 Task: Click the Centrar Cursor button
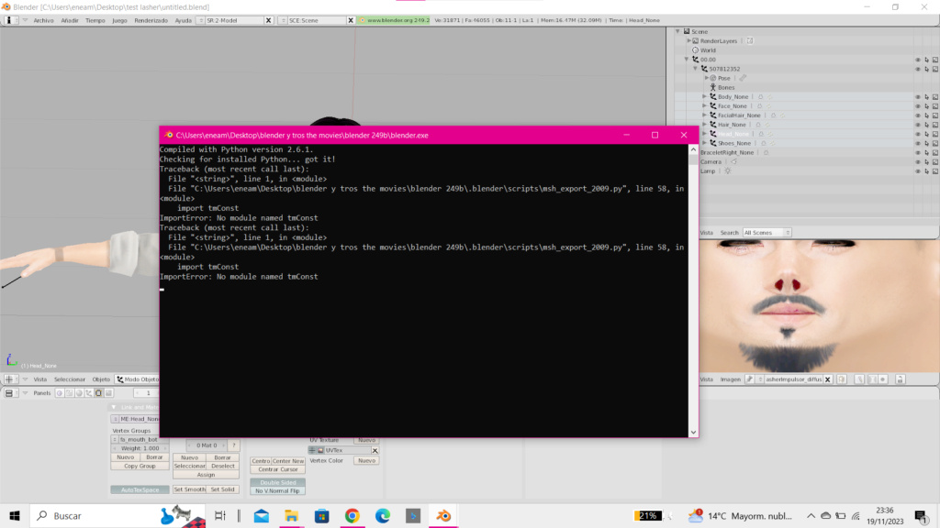pyautogui.click(x=277, y=469)
